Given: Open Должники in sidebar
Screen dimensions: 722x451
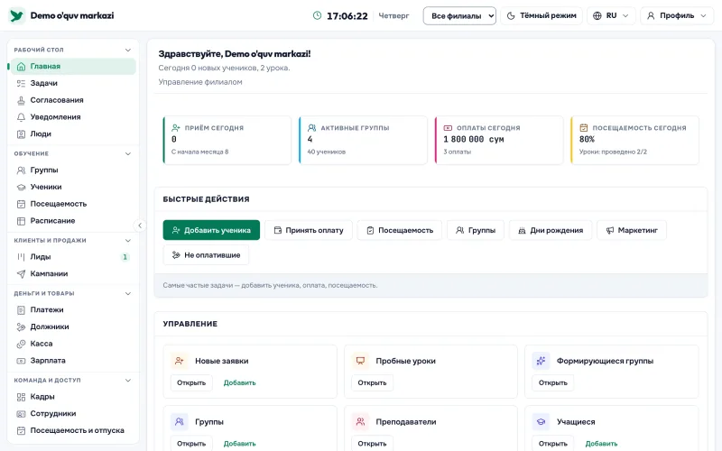Looking at the screenshot, I should point(73,327).
